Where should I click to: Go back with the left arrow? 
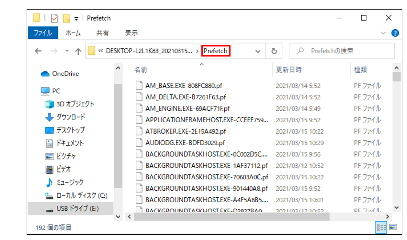[x=38, y=51]
